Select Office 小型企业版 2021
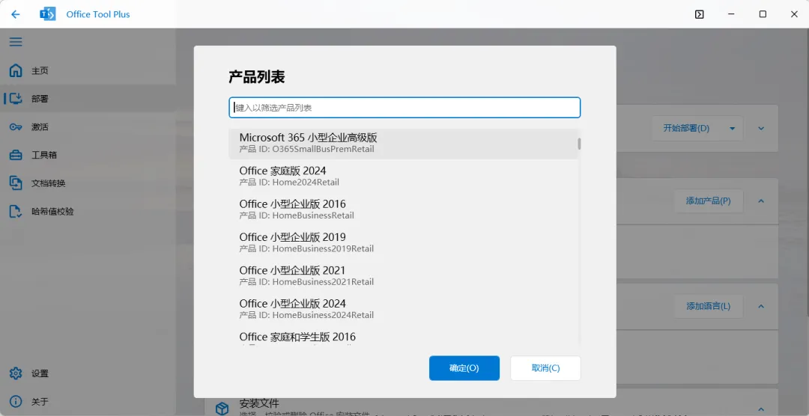This screenshot has height=416, width=809. (404, 276)
